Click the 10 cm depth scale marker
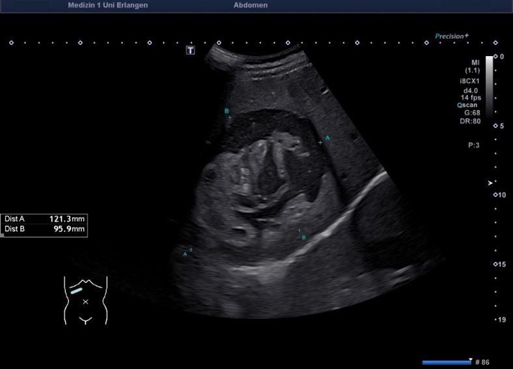Viewport: 513px width, 369px height. click(499, 195)
